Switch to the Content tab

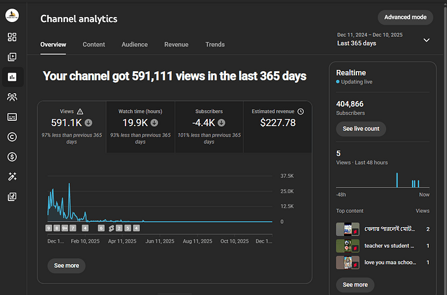[x=94, y=45]
